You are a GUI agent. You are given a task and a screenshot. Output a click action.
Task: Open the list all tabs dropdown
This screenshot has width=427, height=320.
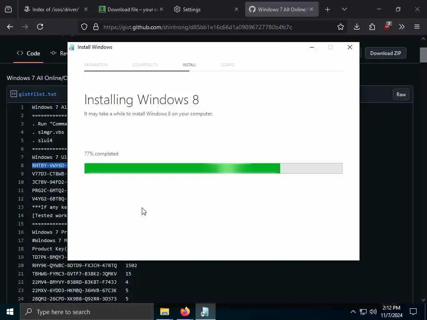tap(344, 10)
